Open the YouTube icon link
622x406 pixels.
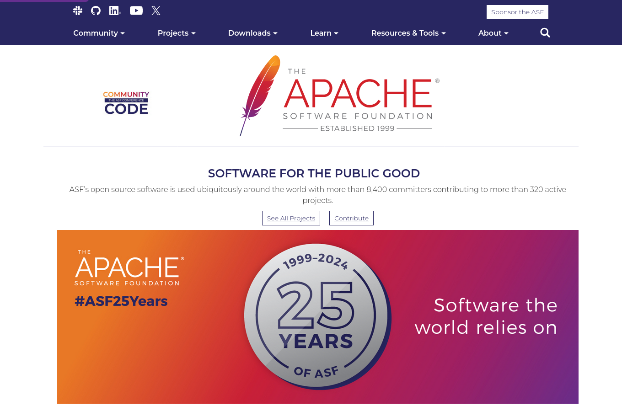click(x=136, y=11)
